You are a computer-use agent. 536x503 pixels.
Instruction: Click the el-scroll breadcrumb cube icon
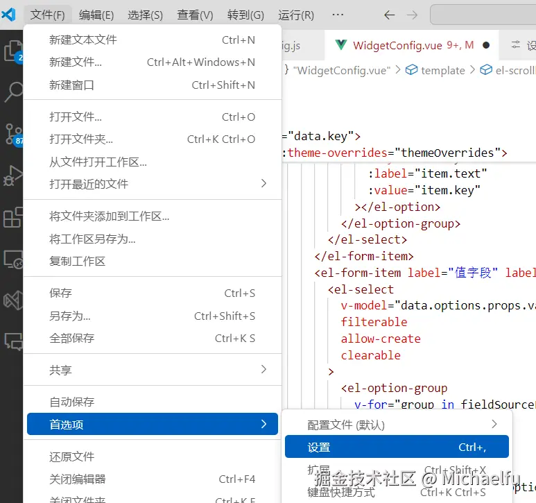click(x=486, y=70)
